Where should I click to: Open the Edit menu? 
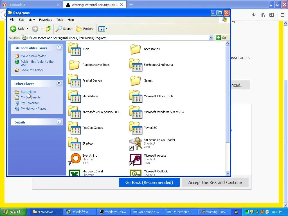tap(21, 20)
